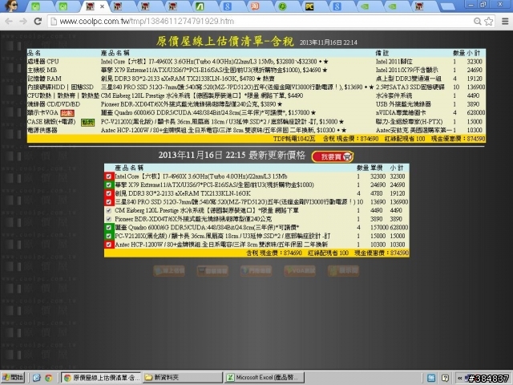
Task: Click the user avatar with sunglasses
Action: click(11, 6)
